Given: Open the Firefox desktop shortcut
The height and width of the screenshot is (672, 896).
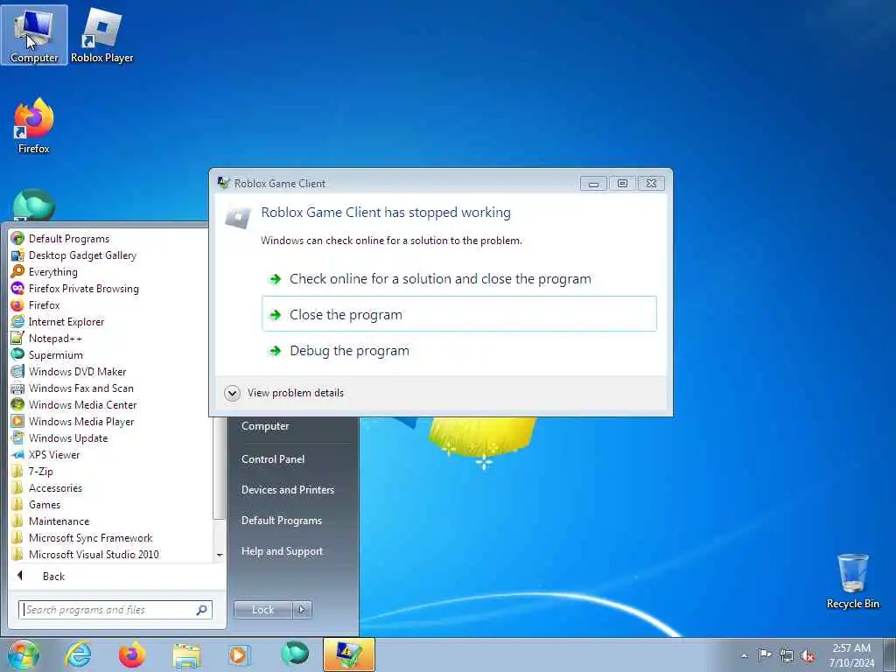Looking at the screenshot, I should coord(34,126).
